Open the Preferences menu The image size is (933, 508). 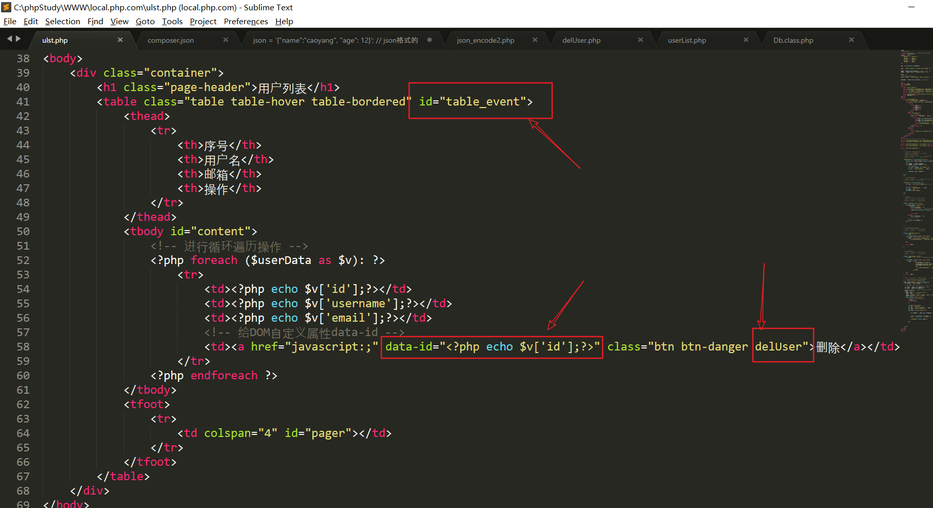click(x=245, y=21)
